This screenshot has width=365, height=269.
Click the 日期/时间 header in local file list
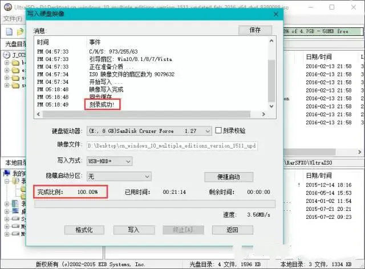coord(319,176)
